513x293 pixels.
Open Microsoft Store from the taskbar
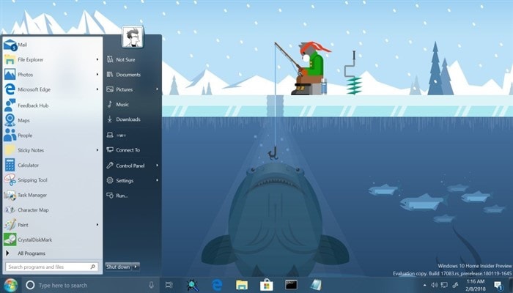click(x=267, y=285)
